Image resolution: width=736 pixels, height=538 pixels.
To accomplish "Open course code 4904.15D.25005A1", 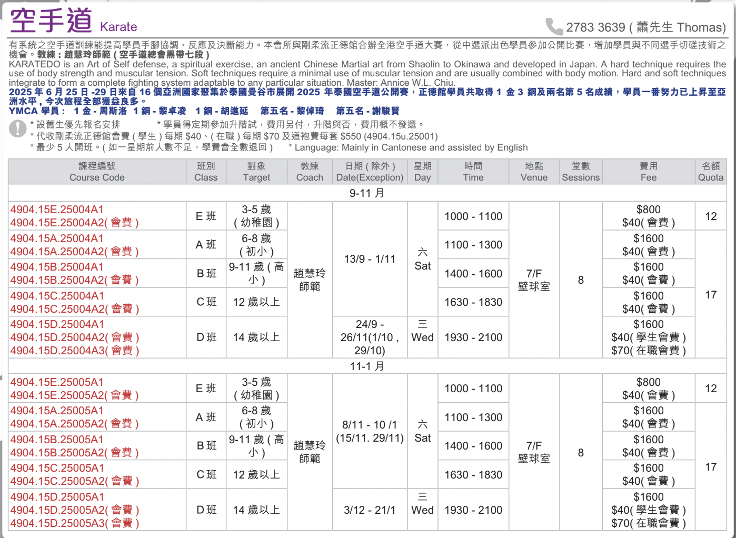I will tap(57, 497).
